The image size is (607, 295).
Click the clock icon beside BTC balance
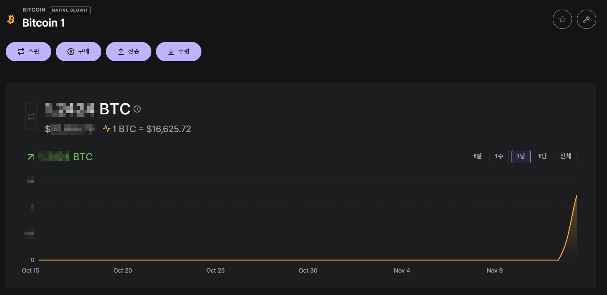[x=137, y=109]
